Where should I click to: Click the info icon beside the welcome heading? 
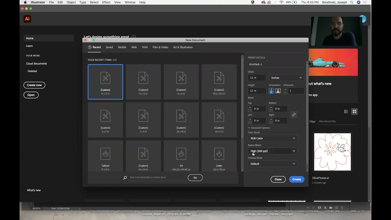click(134, 37)
